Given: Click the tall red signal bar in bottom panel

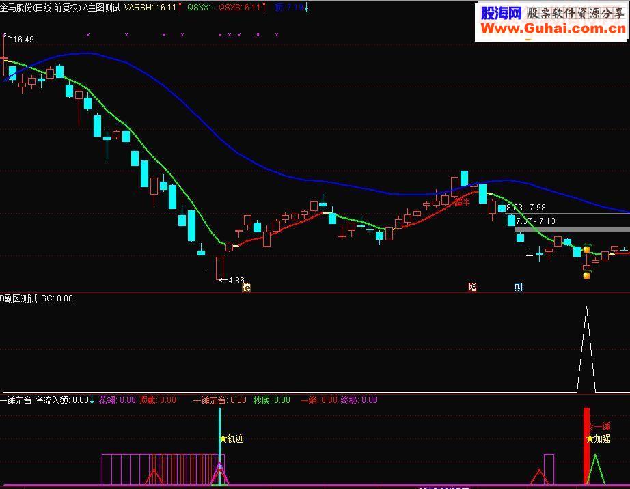Looking at the screenshot, I should pos(586,446).
